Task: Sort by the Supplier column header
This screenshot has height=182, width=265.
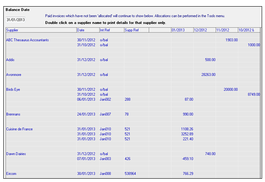Action: pos(41,30)
